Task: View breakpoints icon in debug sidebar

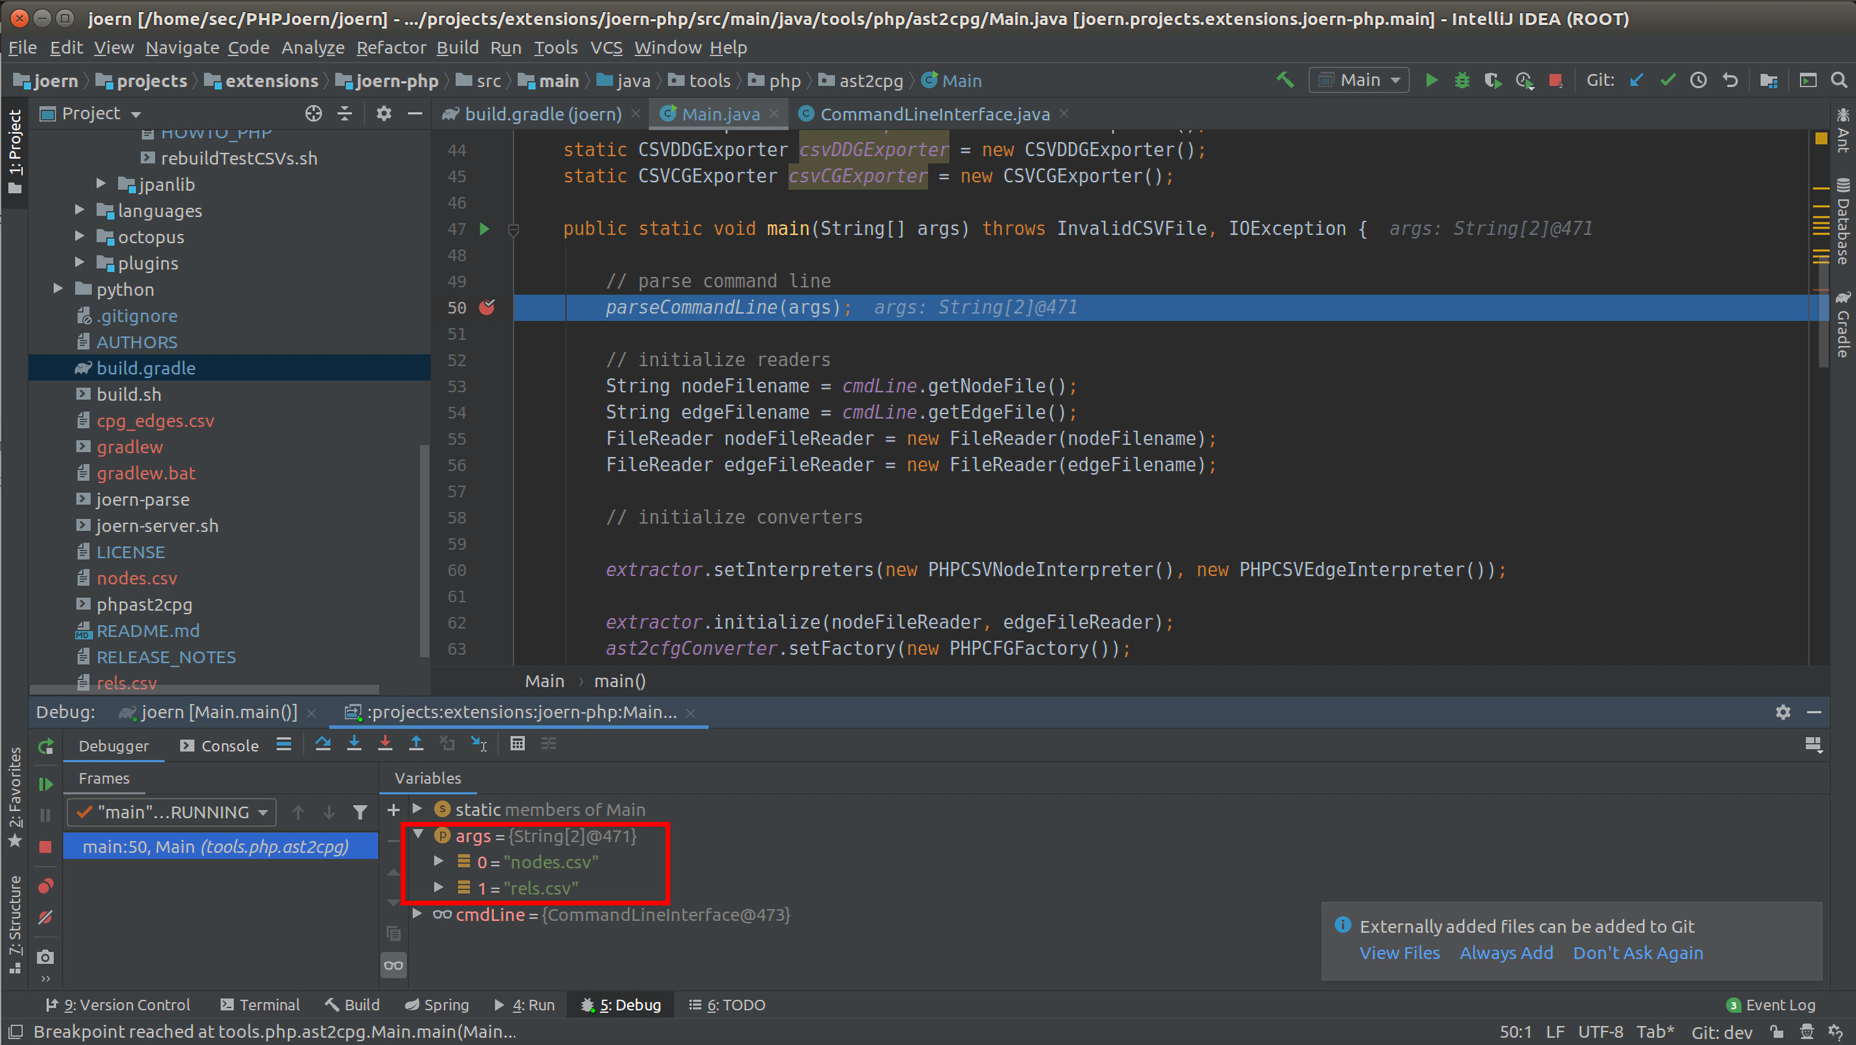Action: [45, 886]
